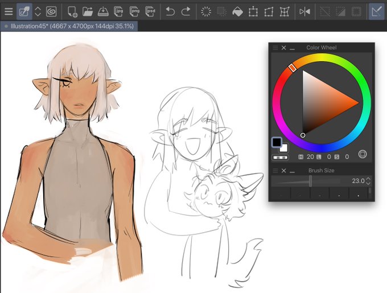This screenshot has width=387, height=293.
Task: Open a file via folder icon
Action: click(88, 11)
